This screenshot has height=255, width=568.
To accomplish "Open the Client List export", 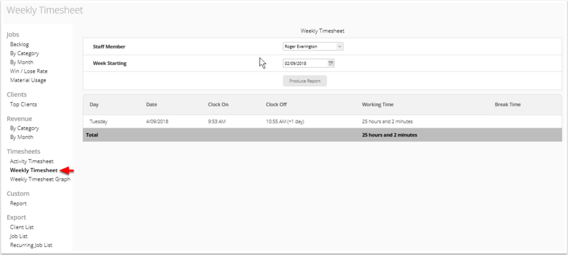I will click(x=22, y=227).
